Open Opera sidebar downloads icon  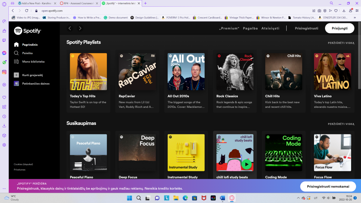pos(4,126)
